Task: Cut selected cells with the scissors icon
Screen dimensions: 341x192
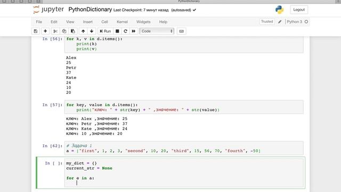Action: pos(55,31)
